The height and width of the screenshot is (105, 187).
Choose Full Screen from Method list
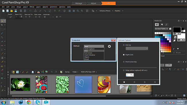coord(88,53)
